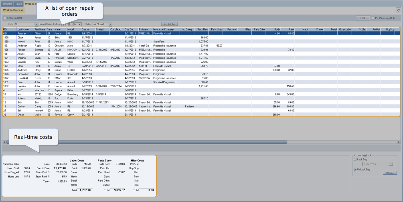Click the Make column header
The height and width of the screenshot is (202, 403).
[60, 29]
